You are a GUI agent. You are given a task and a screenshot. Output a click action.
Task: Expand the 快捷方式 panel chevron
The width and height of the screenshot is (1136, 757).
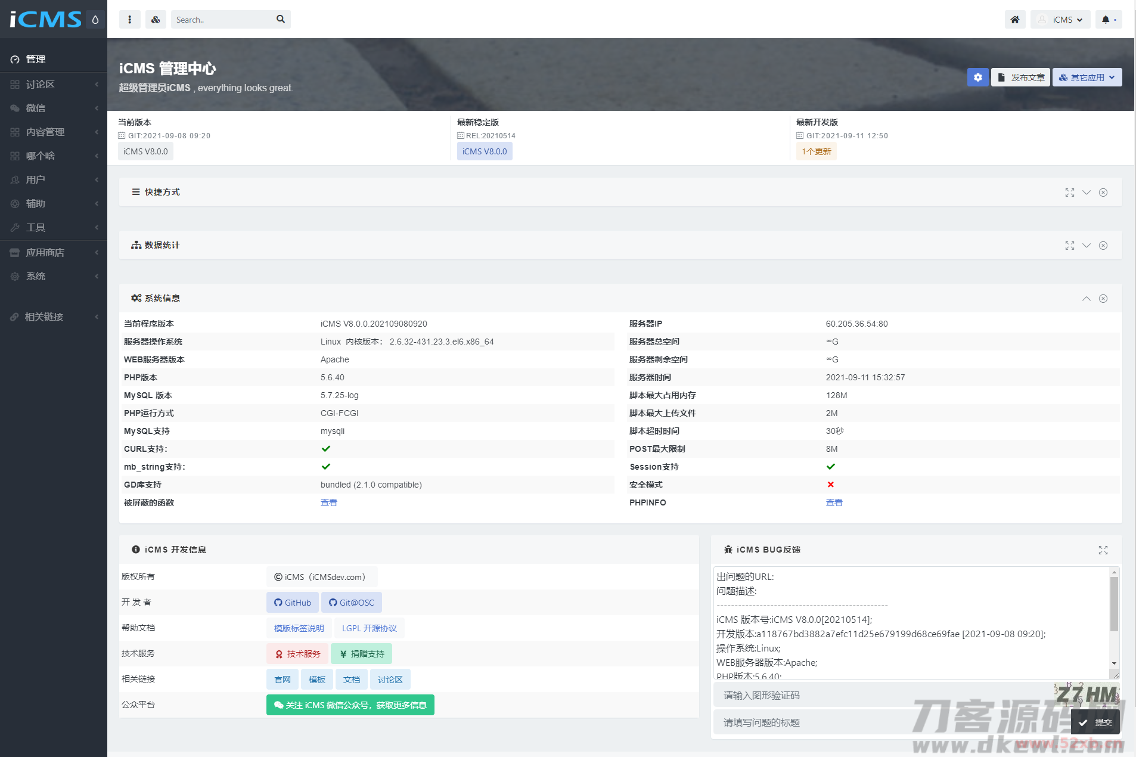pyautogui.click(x=1087, y=193)
